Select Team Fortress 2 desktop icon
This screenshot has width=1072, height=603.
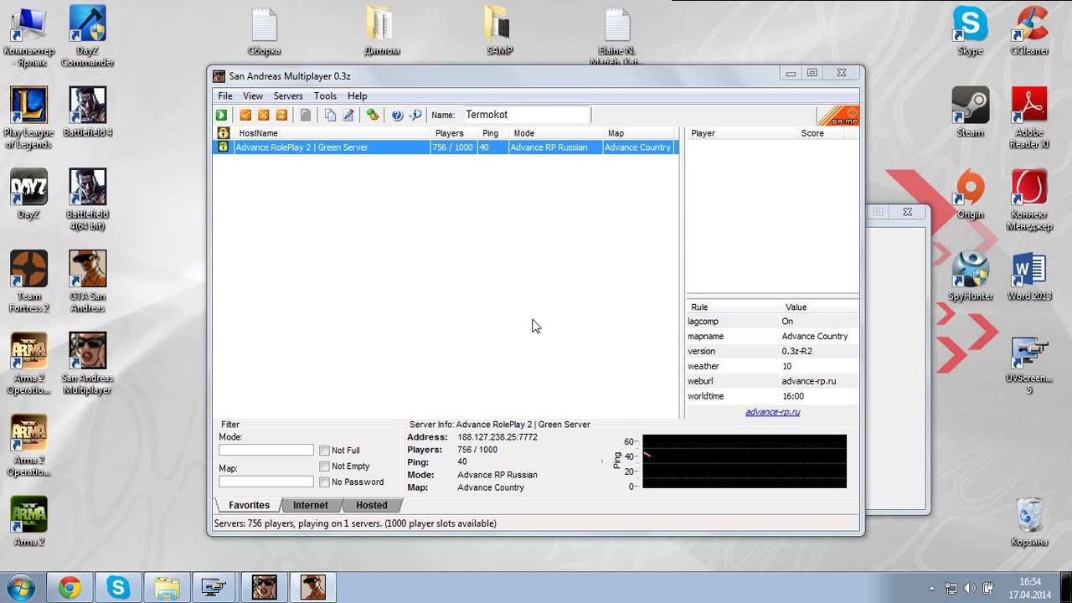(x=28, y=282)
